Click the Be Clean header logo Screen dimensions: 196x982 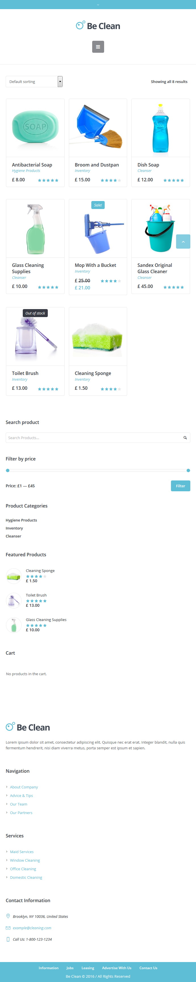point(98,26)
